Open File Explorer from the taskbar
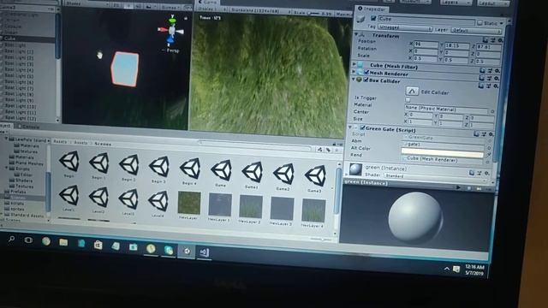Viewport: 548px width, 308px height. pos(63,242)
